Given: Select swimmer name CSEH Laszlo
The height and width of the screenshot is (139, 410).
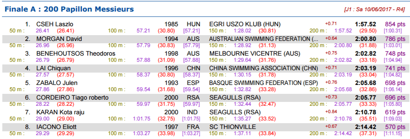Looking at the screenshot, I should 55,24.
